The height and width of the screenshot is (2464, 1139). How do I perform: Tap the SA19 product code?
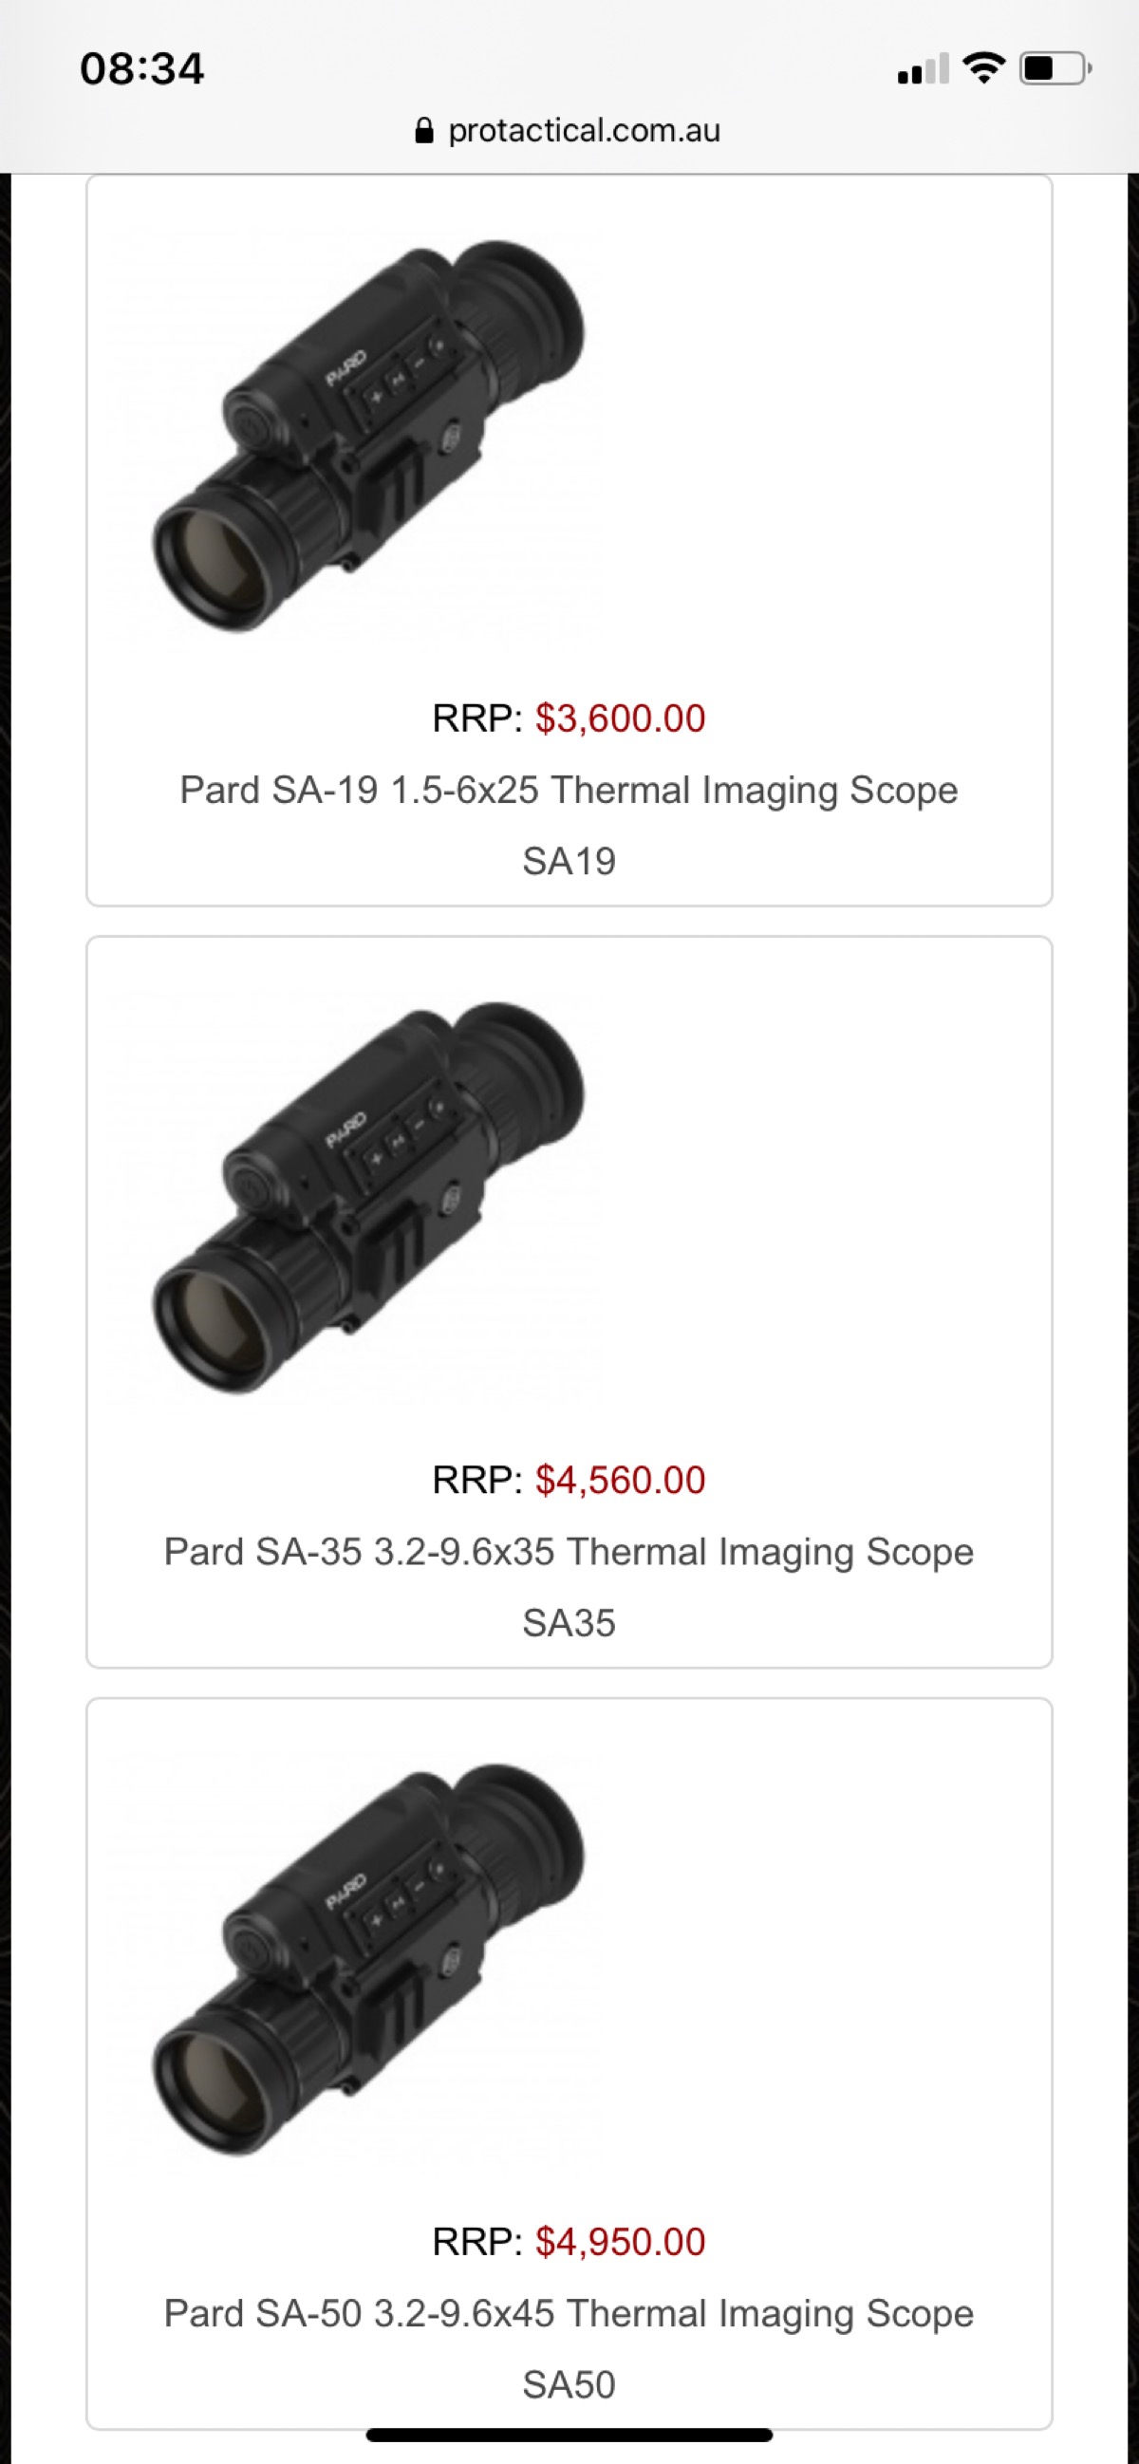click(569, 861)
